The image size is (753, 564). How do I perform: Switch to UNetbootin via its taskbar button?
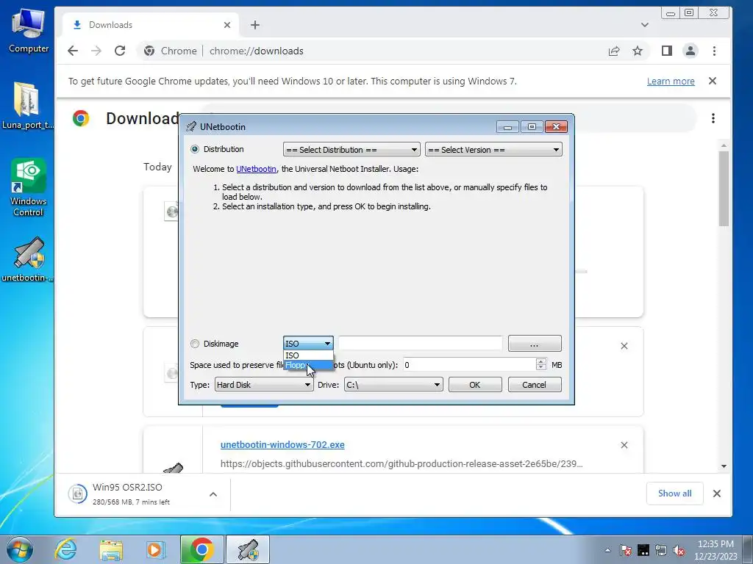click(248, 549)
